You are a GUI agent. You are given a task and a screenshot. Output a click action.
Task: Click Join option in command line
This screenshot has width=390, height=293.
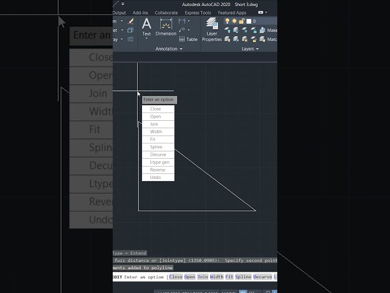(203, 277)
